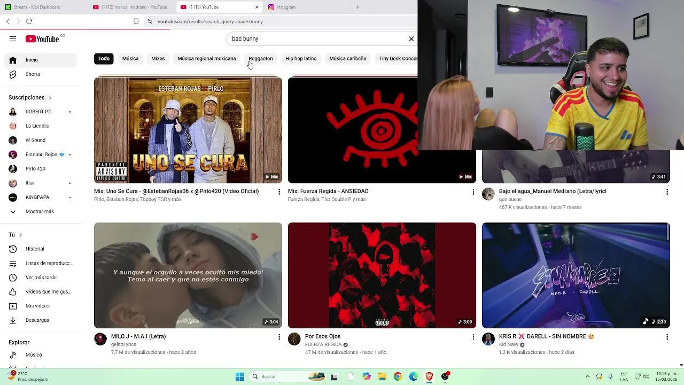684x385 pixels.
Task: Open MILO J - M.A.I (Letra) title
Action: 138,336
